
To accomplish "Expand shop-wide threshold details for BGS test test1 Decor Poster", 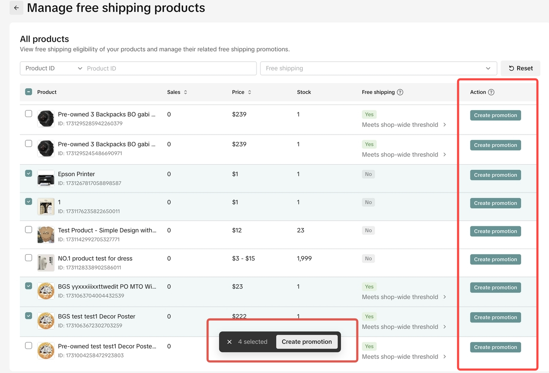I will coord(444,327).
